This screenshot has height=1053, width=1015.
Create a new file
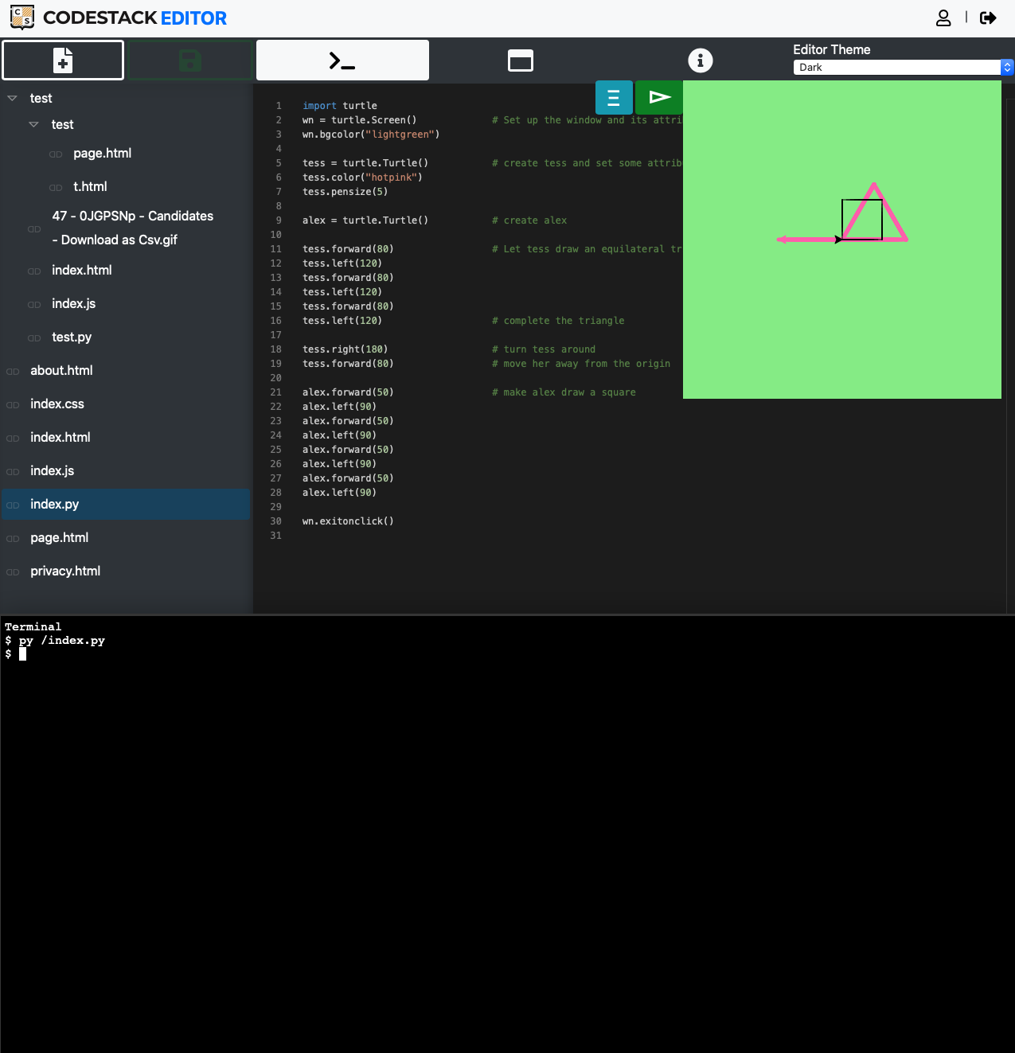click(x=63, y=60)
